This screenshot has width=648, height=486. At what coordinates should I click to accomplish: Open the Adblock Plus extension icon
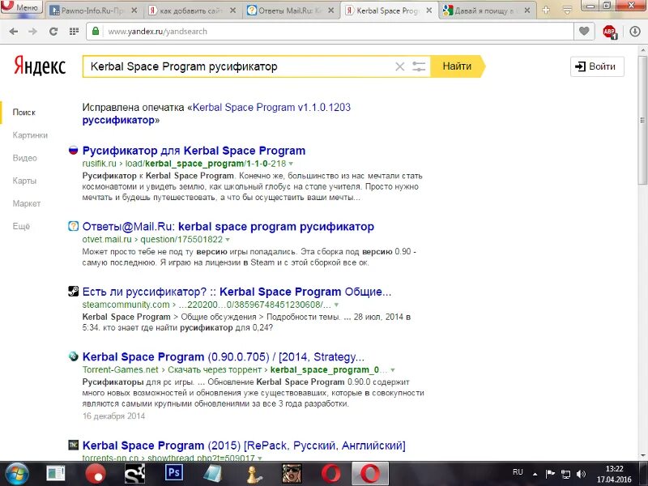click(x=610, y=32)
